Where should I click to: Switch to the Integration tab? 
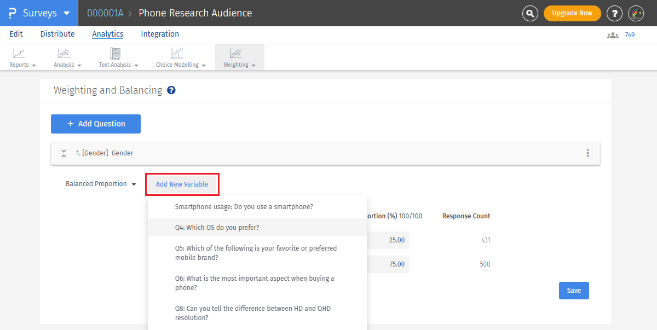[160, 34]
